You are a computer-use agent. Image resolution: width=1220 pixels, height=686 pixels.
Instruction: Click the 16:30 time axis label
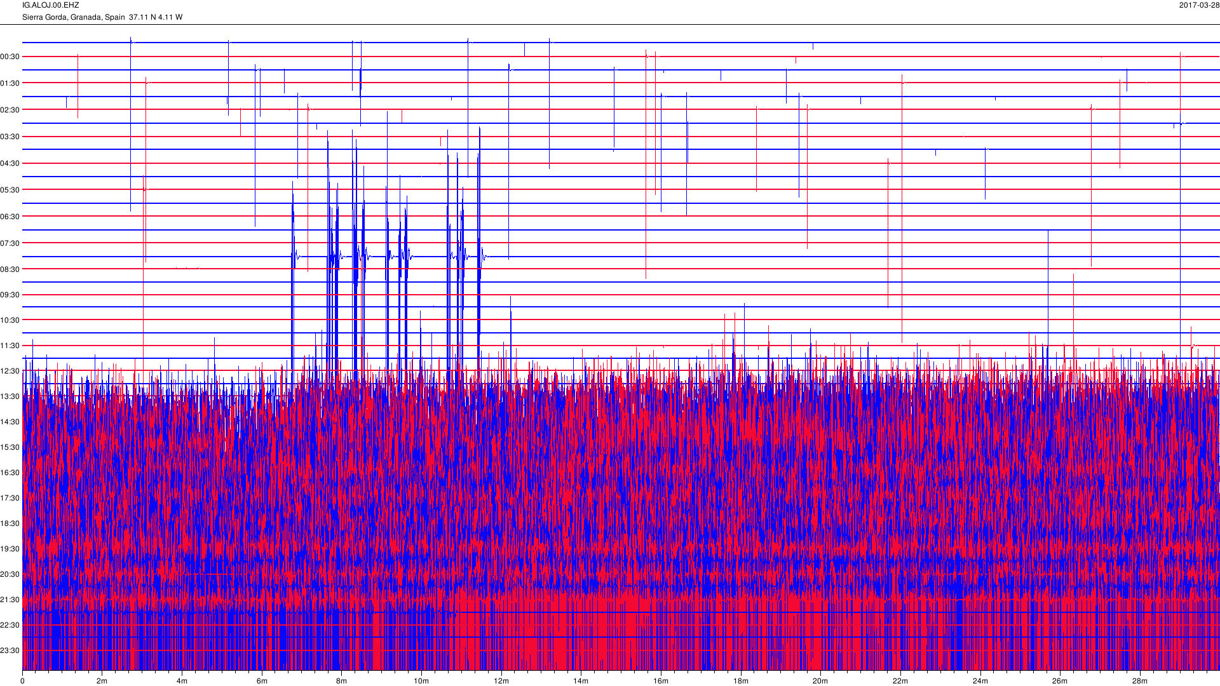[10, 473]
